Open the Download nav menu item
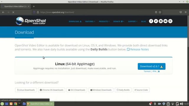 [x=75, y=21]
